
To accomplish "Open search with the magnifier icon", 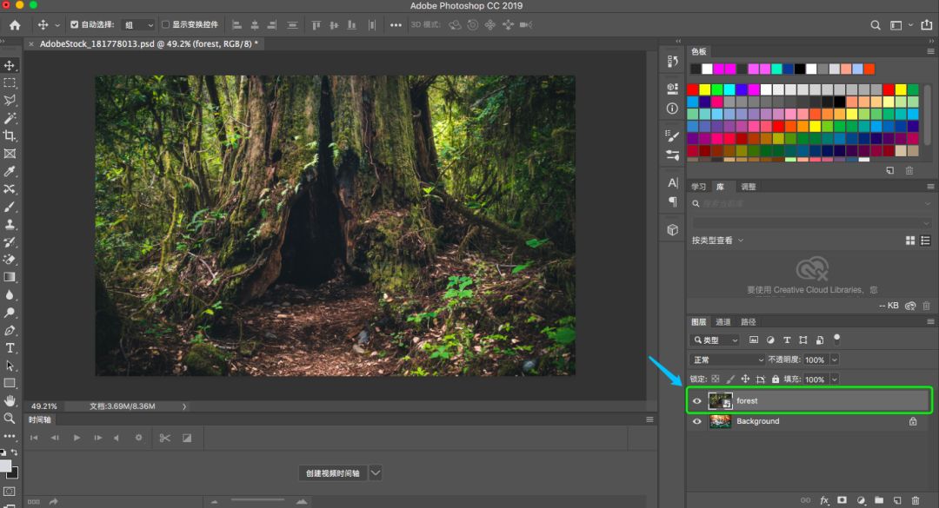I will coord(876,25).
